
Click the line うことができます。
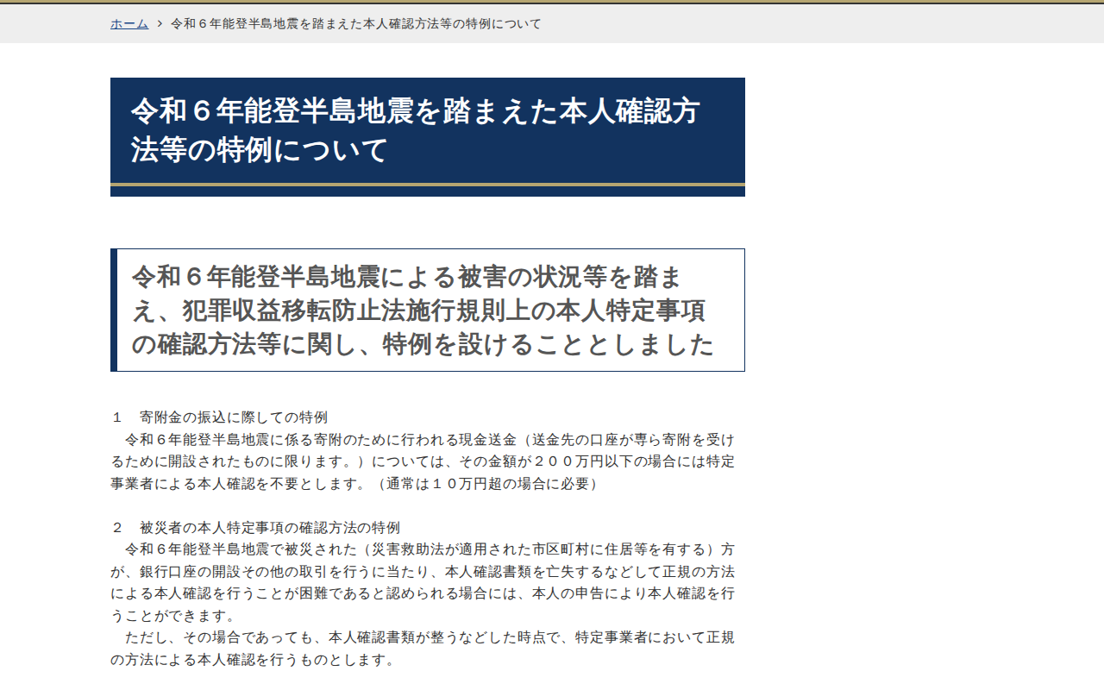coord(172,617)
